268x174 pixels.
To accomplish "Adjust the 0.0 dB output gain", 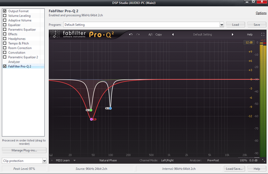I will (253, 161).
